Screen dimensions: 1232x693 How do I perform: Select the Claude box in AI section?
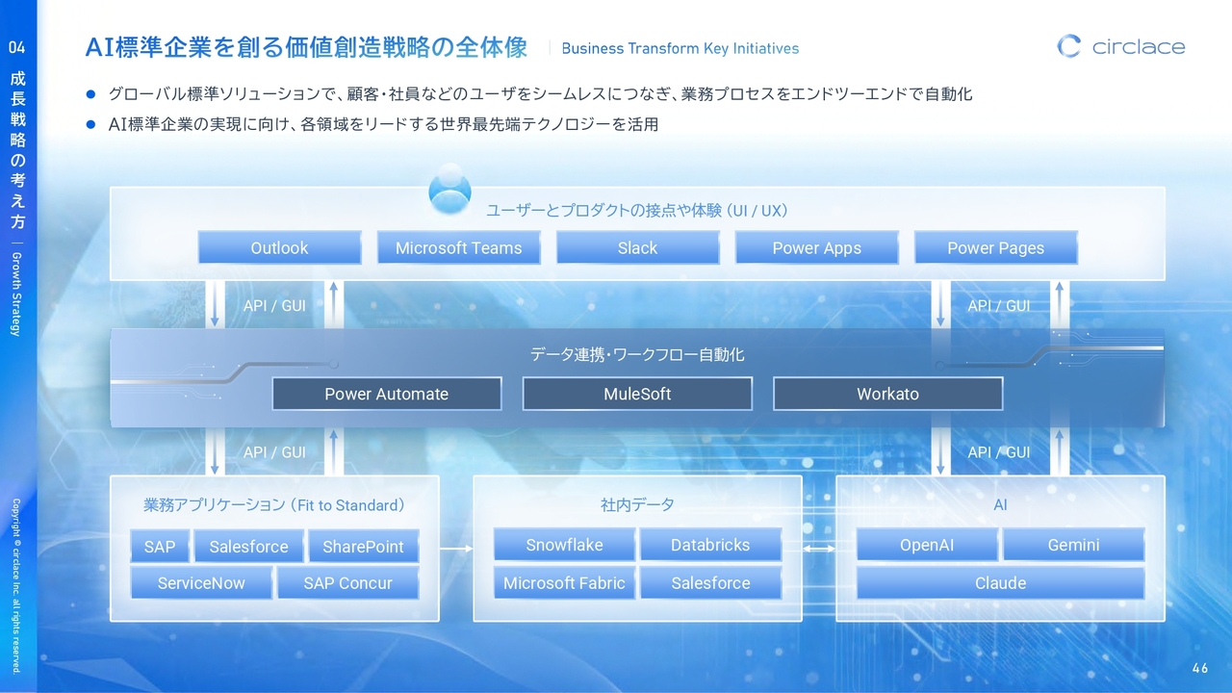1000,583
